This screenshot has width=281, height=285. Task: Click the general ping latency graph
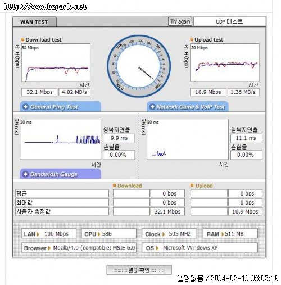click(x=60, y=139)
